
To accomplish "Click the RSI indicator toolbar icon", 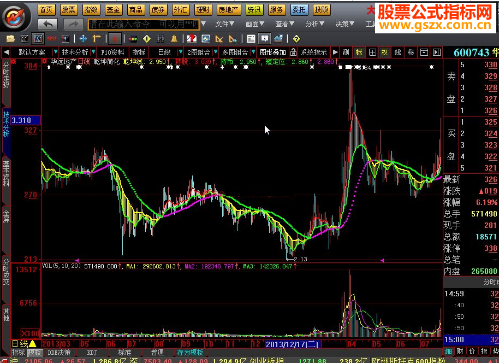I will [x=52, y=38].
